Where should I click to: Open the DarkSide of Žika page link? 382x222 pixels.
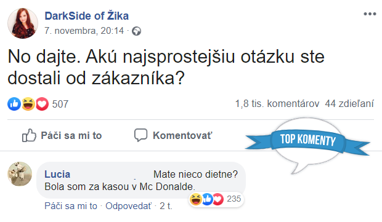coord(86,16)
